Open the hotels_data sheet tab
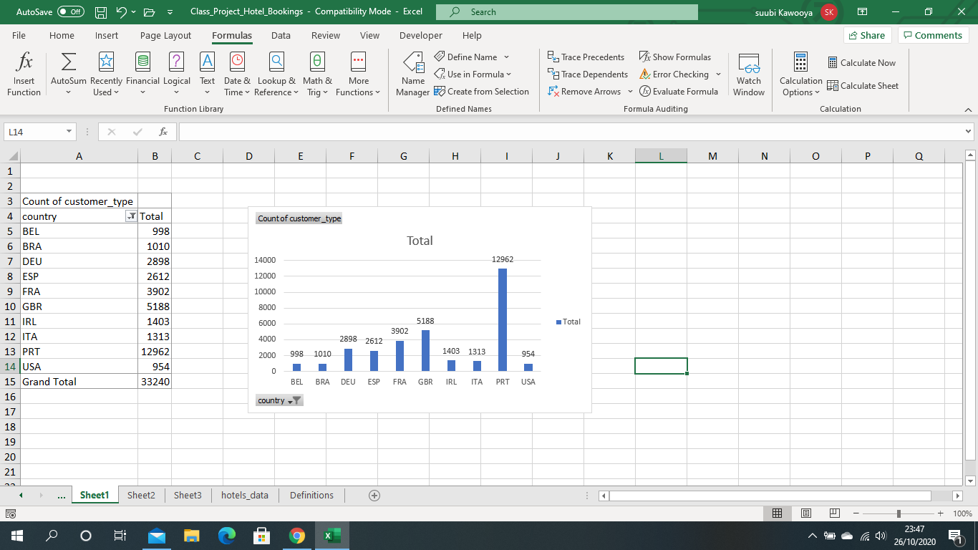The height and width of the screenshot is (550, 978). (x=245, y=495)
